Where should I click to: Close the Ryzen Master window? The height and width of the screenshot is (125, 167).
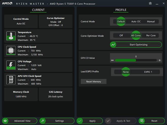[x=164, y=3]
